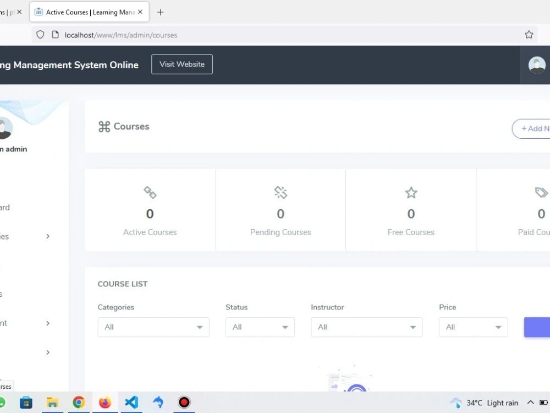
Task: Show site information via the page icon
Action: coord(55,35)
